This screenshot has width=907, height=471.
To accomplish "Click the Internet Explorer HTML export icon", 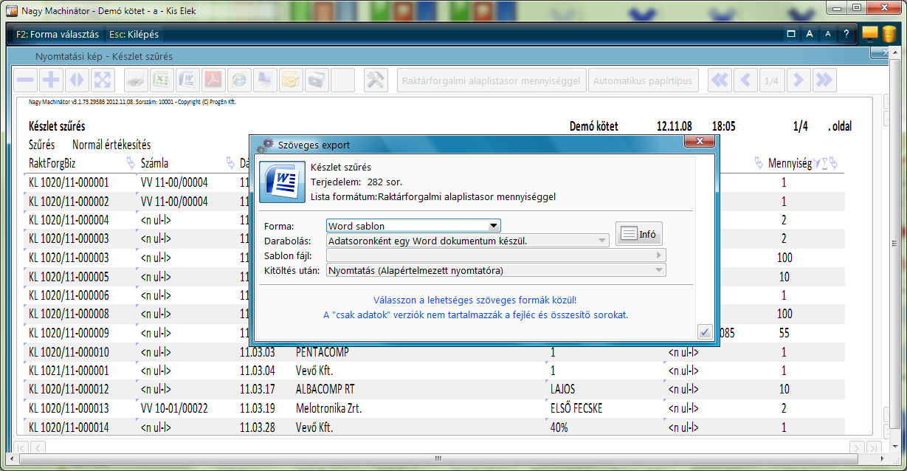I will click(239, 80).
